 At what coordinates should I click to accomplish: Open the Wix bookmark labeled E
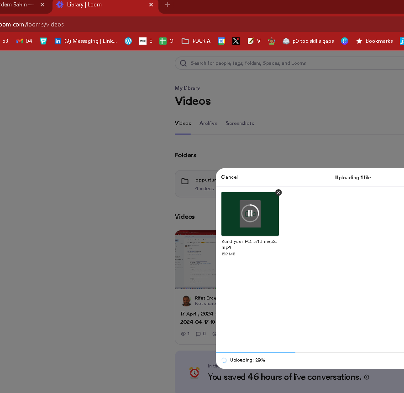click(146, 41)
